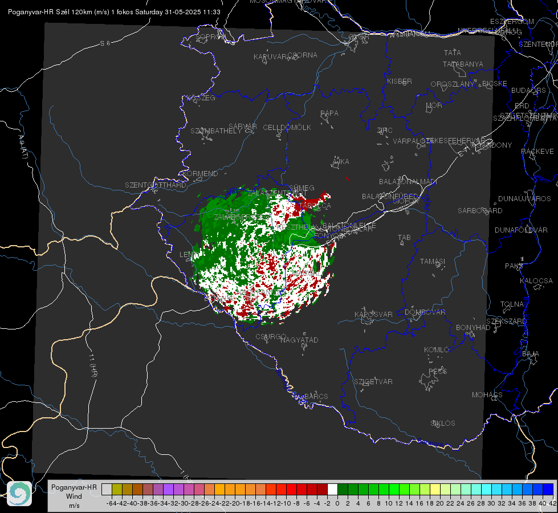
Task: Click the DUNAFOLDVAR town label
Action: coord(521,230)
